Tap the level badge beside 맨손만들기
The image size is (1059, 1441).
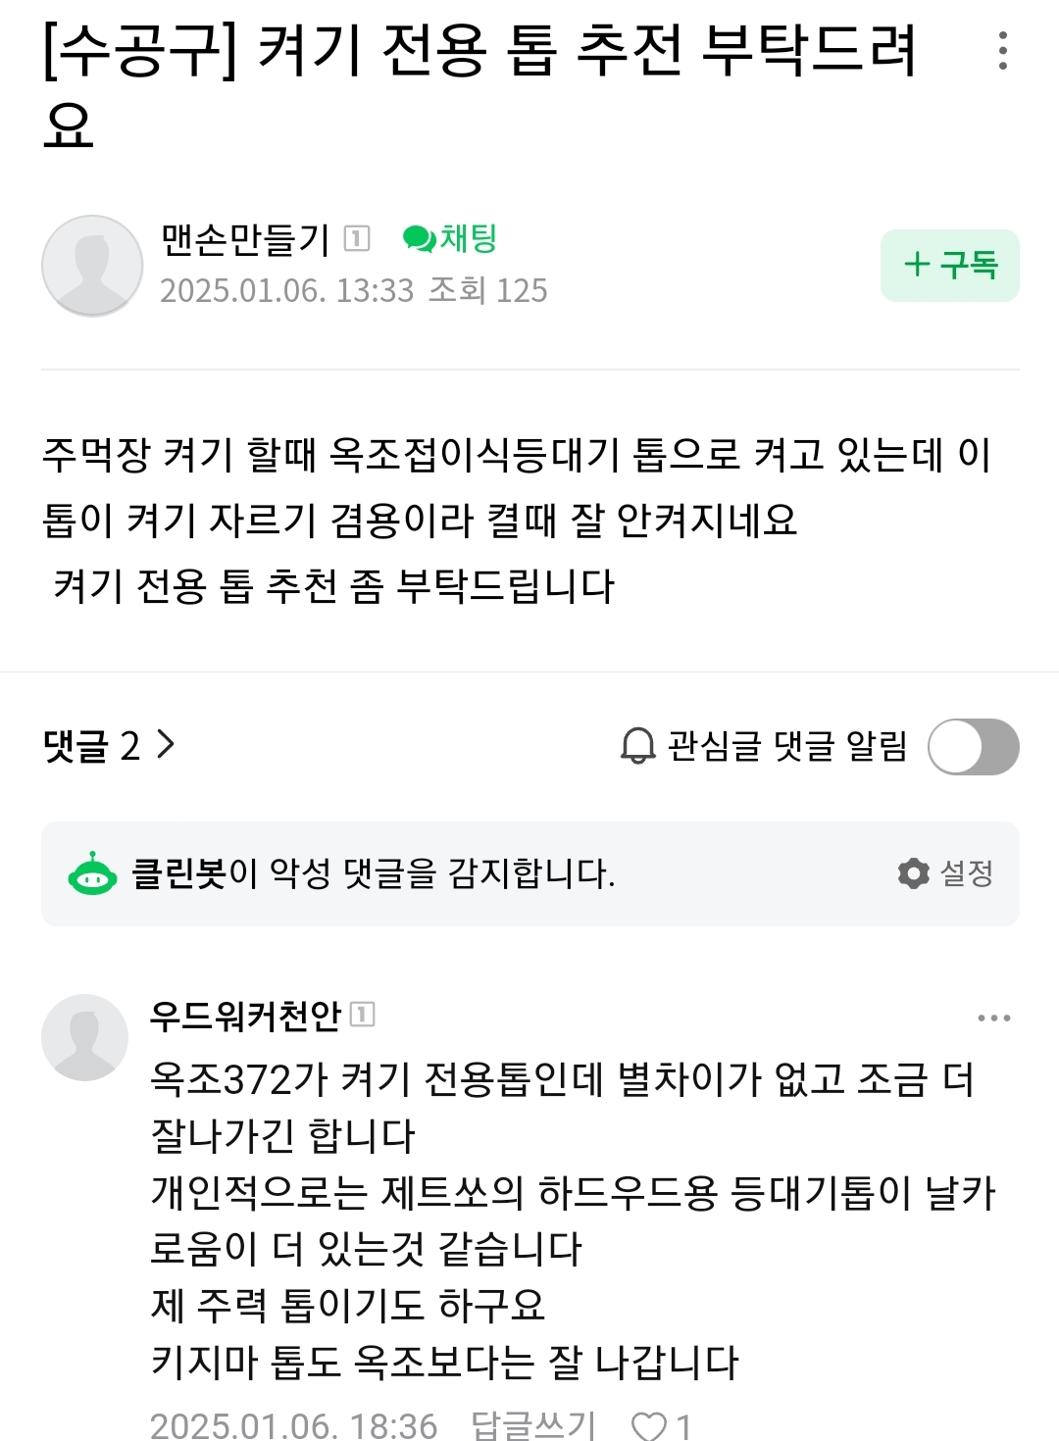point(357,238)
